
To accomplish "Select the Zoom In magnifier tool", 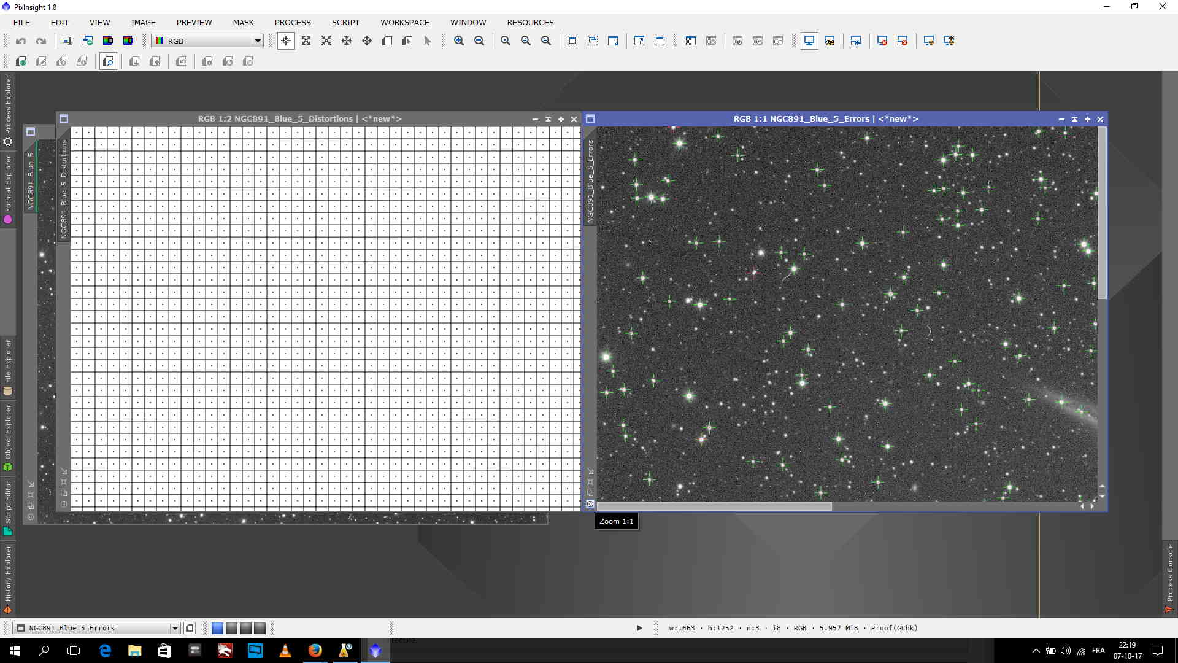I will [459, 41].
